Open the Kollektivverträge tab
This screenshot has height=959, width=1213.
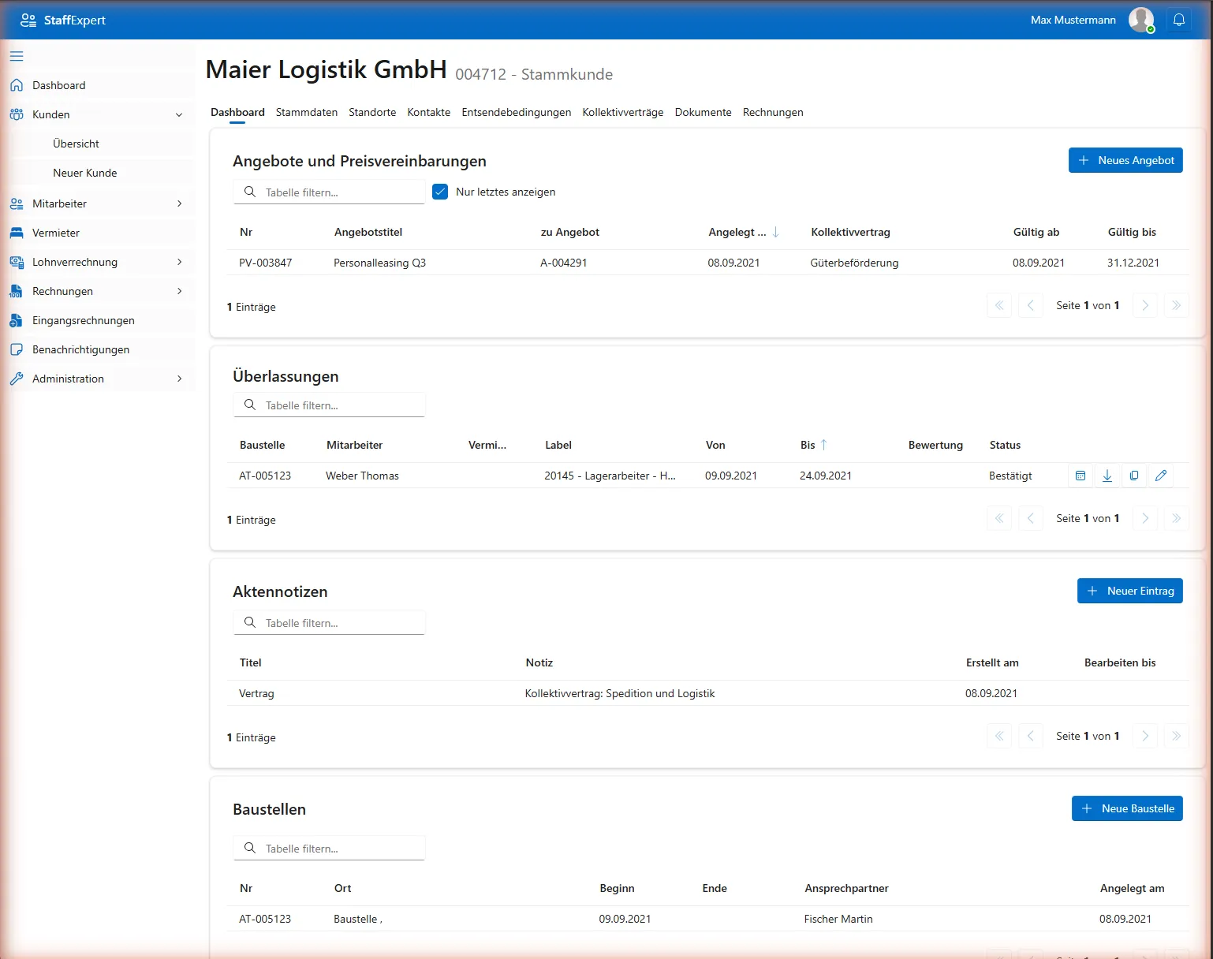click(x=623, y=112)
